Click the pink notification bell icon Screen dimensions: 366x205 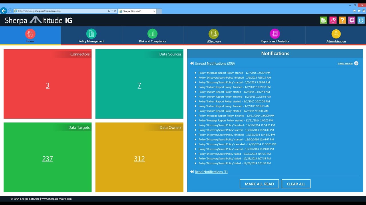coord(333,20)
